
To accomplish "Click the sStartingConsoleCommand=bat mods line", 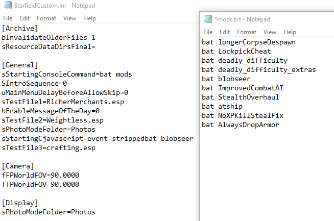I will tap(67, 75).
